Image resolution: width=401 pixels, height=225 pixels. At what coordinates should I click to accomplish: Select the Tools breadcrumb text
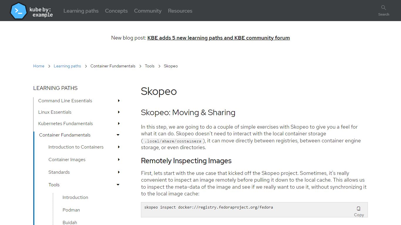[x=149, y=66]
